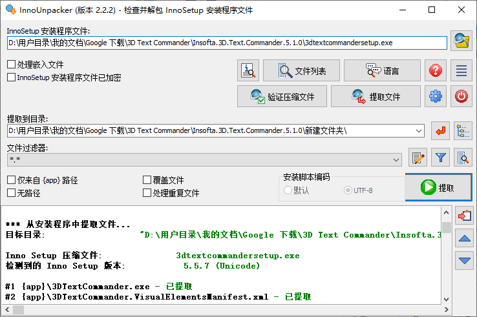Expand the 提取到目录 dropdown arrow
477x317 pixels.
(x=419, y=130)
